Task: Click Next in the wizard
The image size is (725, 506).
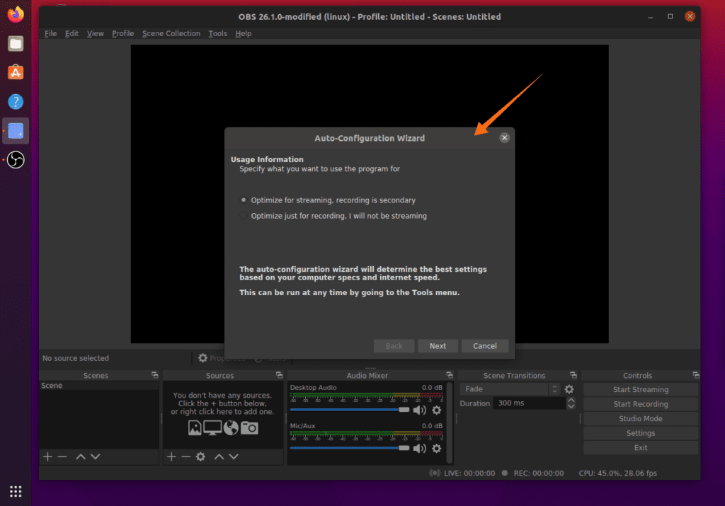Action: (438, 346)
